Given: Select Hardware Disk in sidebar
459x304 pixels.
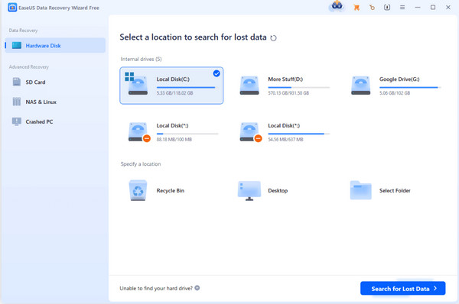Looking at the screenshot, I should click(55, 45).
